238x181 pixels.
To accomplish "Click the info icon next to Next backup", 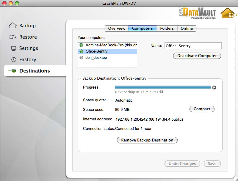I will click(x=161, y=92).
